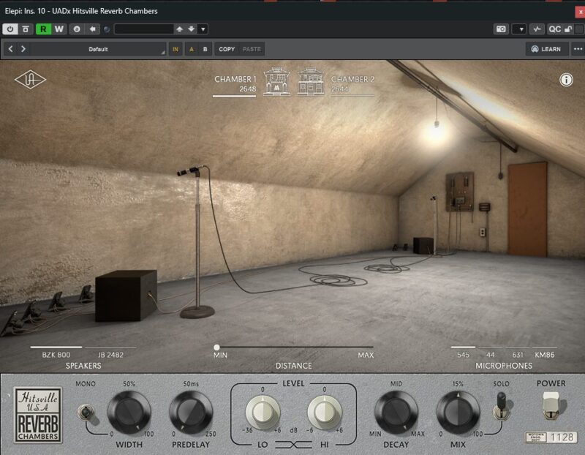Toggle the green Read automation R button
This screenshot has height=455, width=585.
[x=43, y=29]
